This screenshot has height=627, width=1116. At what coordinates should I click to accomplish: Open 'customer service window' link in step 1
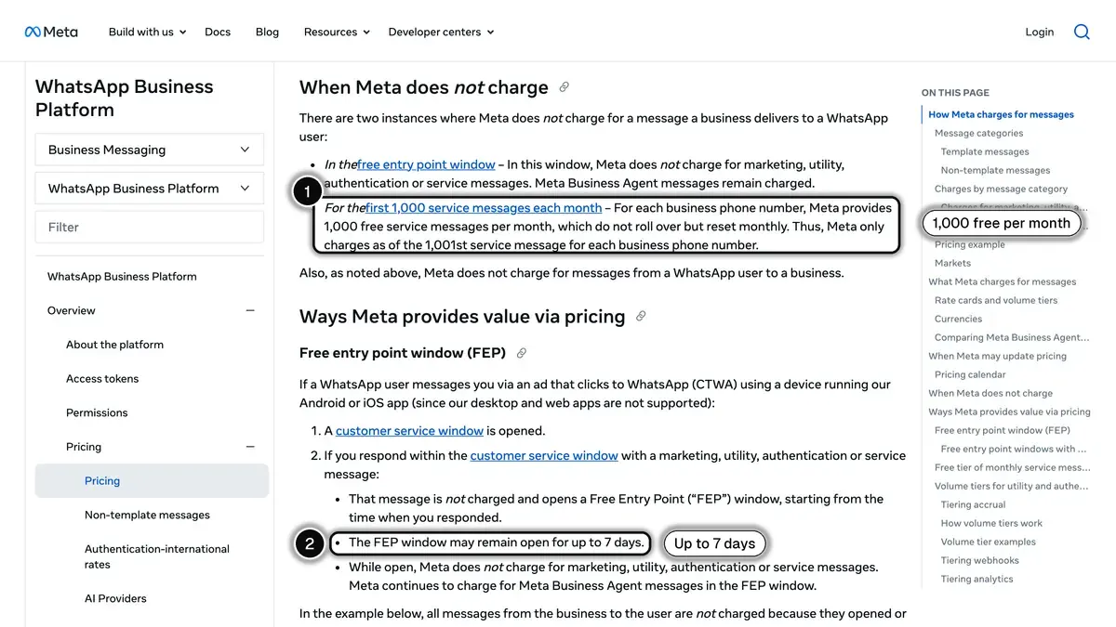[409, 431]
